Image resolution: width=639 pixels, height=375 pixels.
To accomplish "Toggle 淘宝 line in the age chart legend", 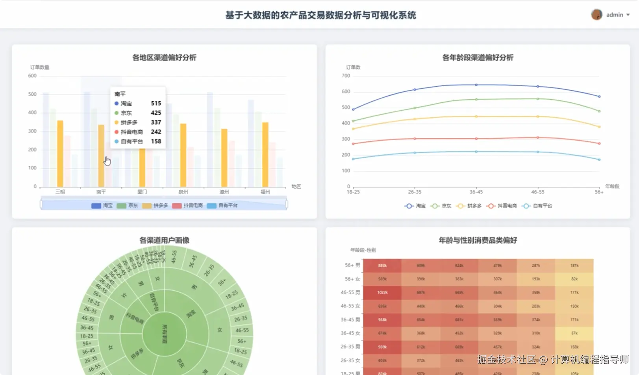I will (x=415, y=206).
